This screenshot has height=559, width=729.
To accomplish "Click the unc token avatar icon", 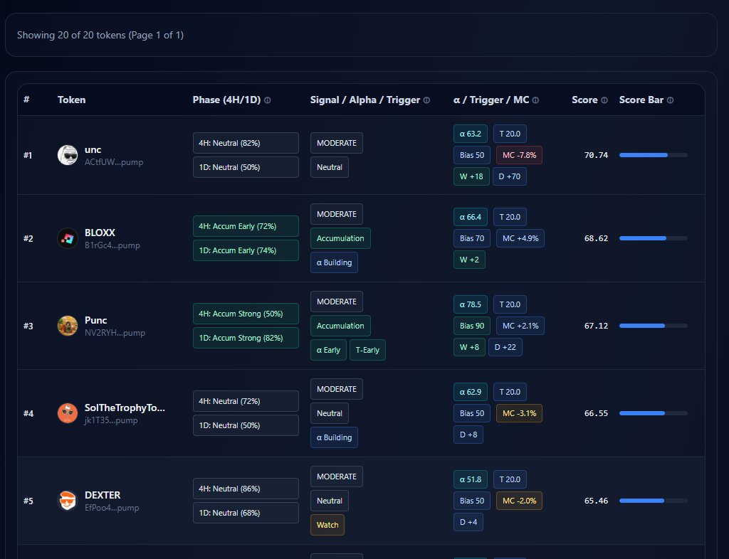I will click(x=67, y=155).
